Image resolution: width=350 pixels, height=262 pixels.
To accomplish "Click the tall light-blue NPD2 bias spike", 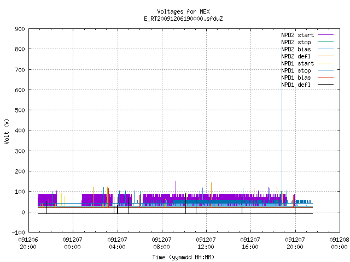I will point(282,125).
